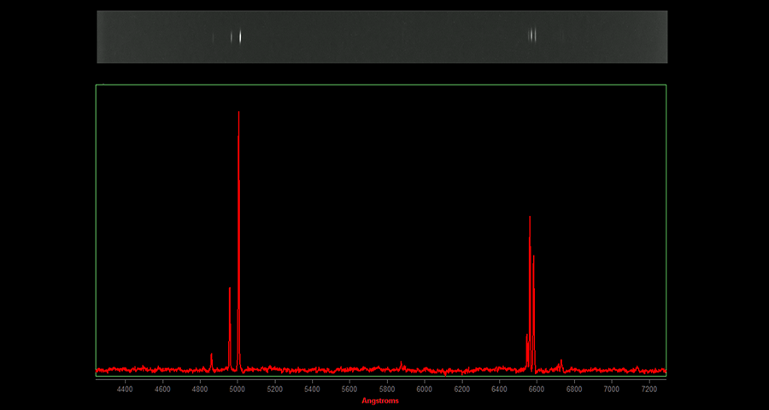Click the red Angstroms axis title
The height and width of the screenshot is (410, 769).
click(380, 401)
